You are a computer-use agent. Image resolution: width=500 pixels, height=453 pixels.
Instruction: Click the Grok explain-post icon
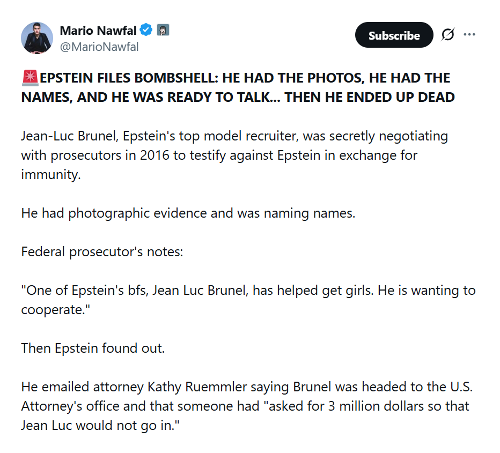[x=447, y=35]
